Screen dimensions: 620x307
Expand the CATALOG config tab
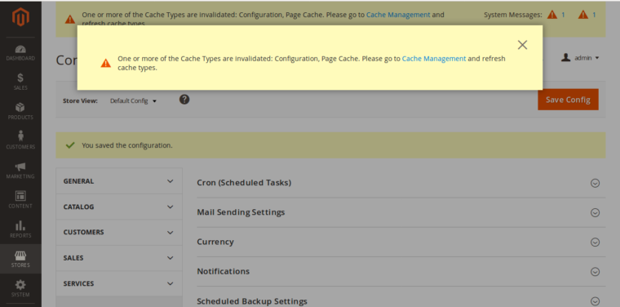coord(118,207)
